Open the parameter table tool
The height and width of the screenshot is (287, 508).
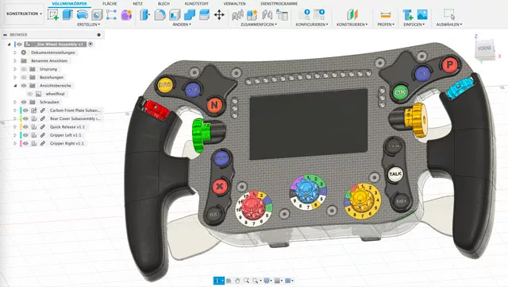click(x=283, y=14)
